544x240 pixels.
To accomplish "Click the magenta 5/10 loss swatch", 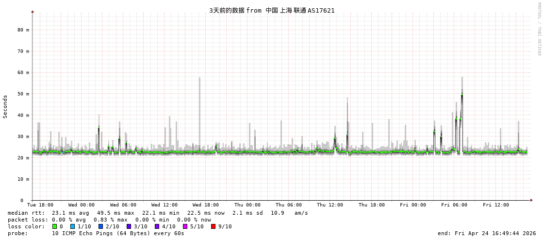I will 185,226.
